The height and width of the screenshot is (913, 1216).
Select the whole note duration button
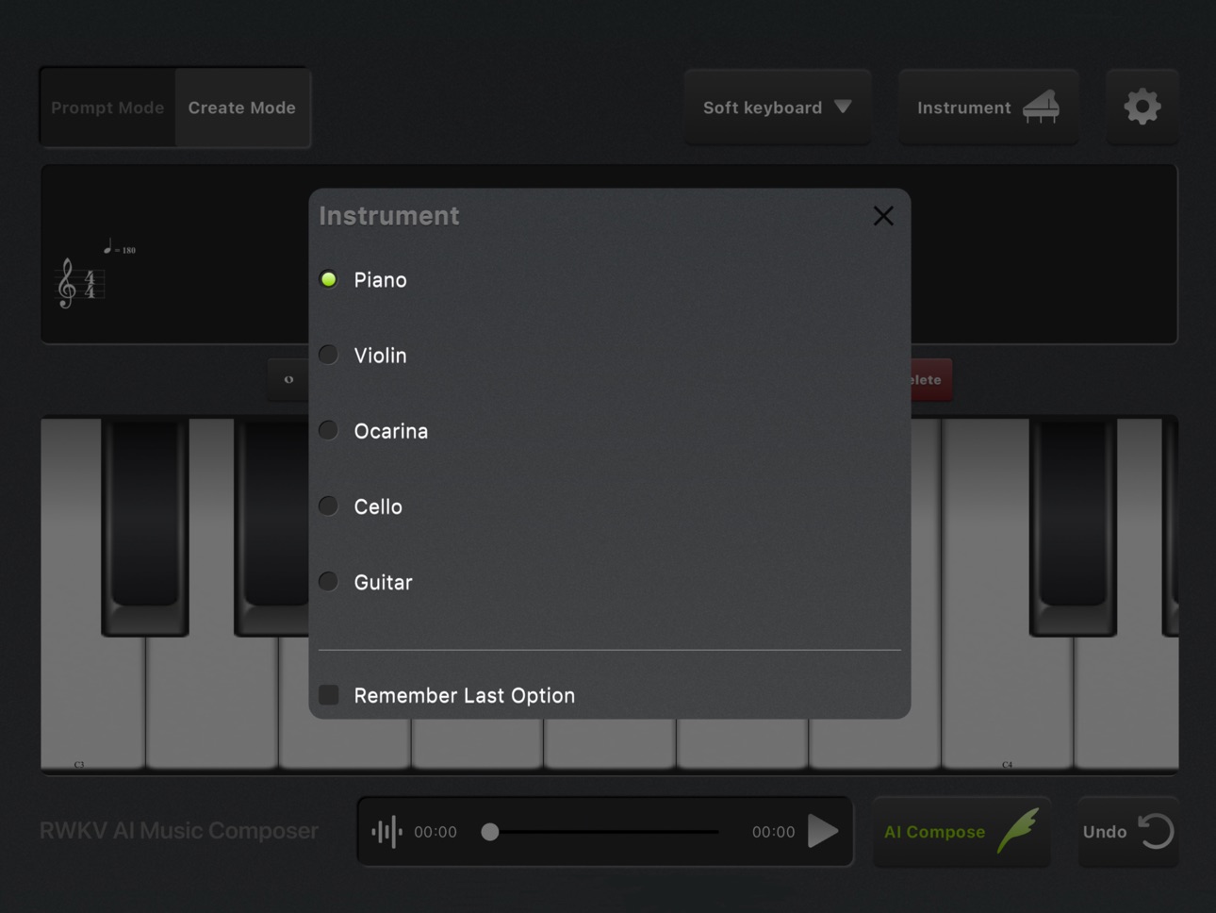tap(288, 380)
